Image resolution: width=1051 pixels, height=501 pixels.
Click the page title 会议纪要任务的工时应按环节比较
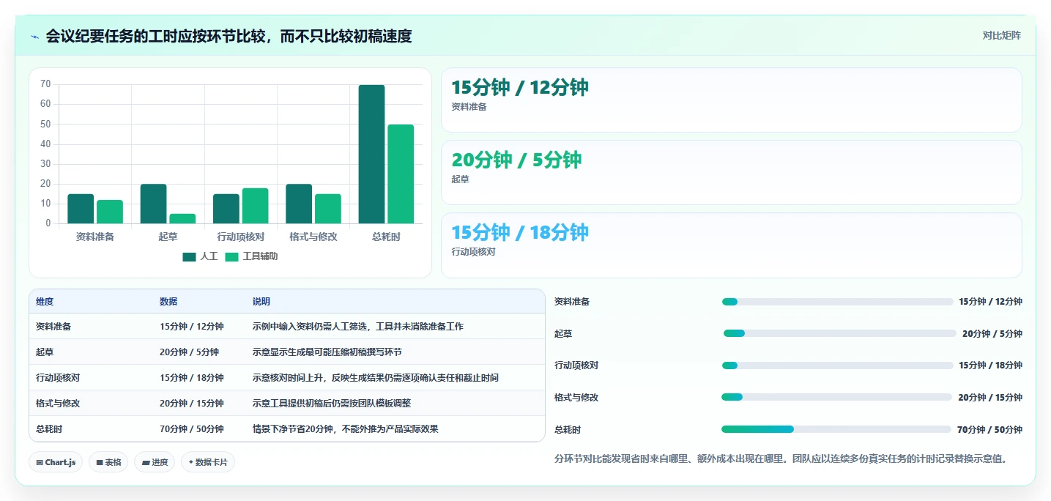point(229,37)
